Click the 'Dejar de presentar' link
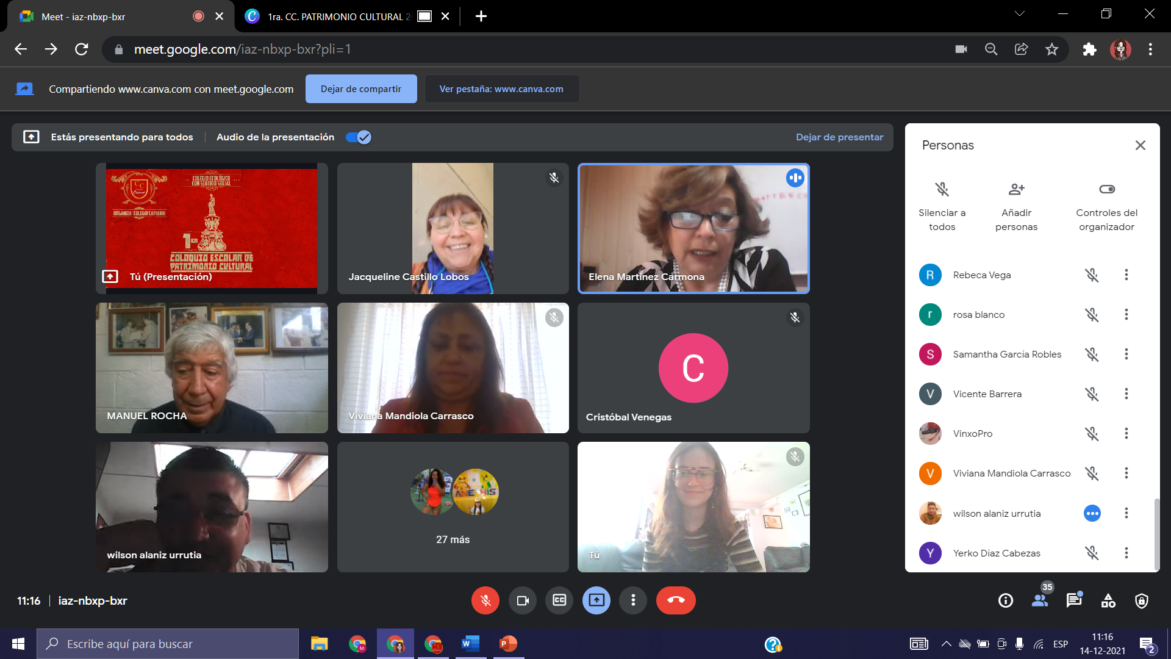1171x659 pixels. click(x=839, y=137)
